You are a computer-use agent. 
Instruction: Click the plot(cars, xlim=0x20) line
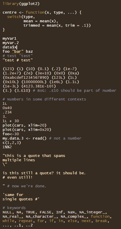[x=27, y=130]
